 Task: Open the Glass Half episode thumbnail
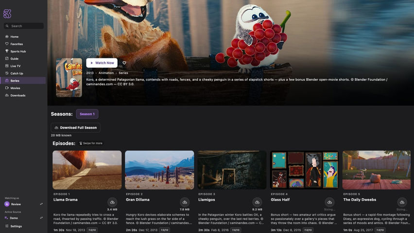[x=304, y=170]
